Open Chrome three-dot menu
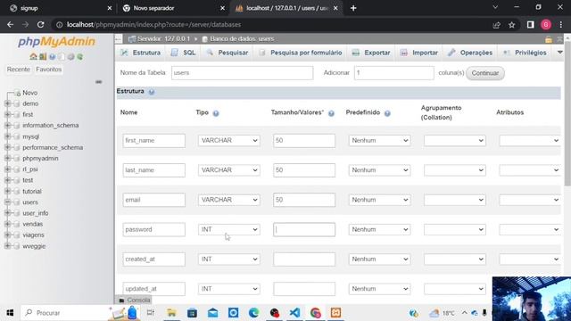 click(561, 25)
